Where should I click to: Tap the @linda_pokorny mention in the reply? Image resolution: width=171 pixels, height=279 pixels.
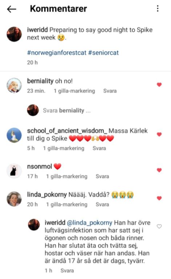[90, 223]
